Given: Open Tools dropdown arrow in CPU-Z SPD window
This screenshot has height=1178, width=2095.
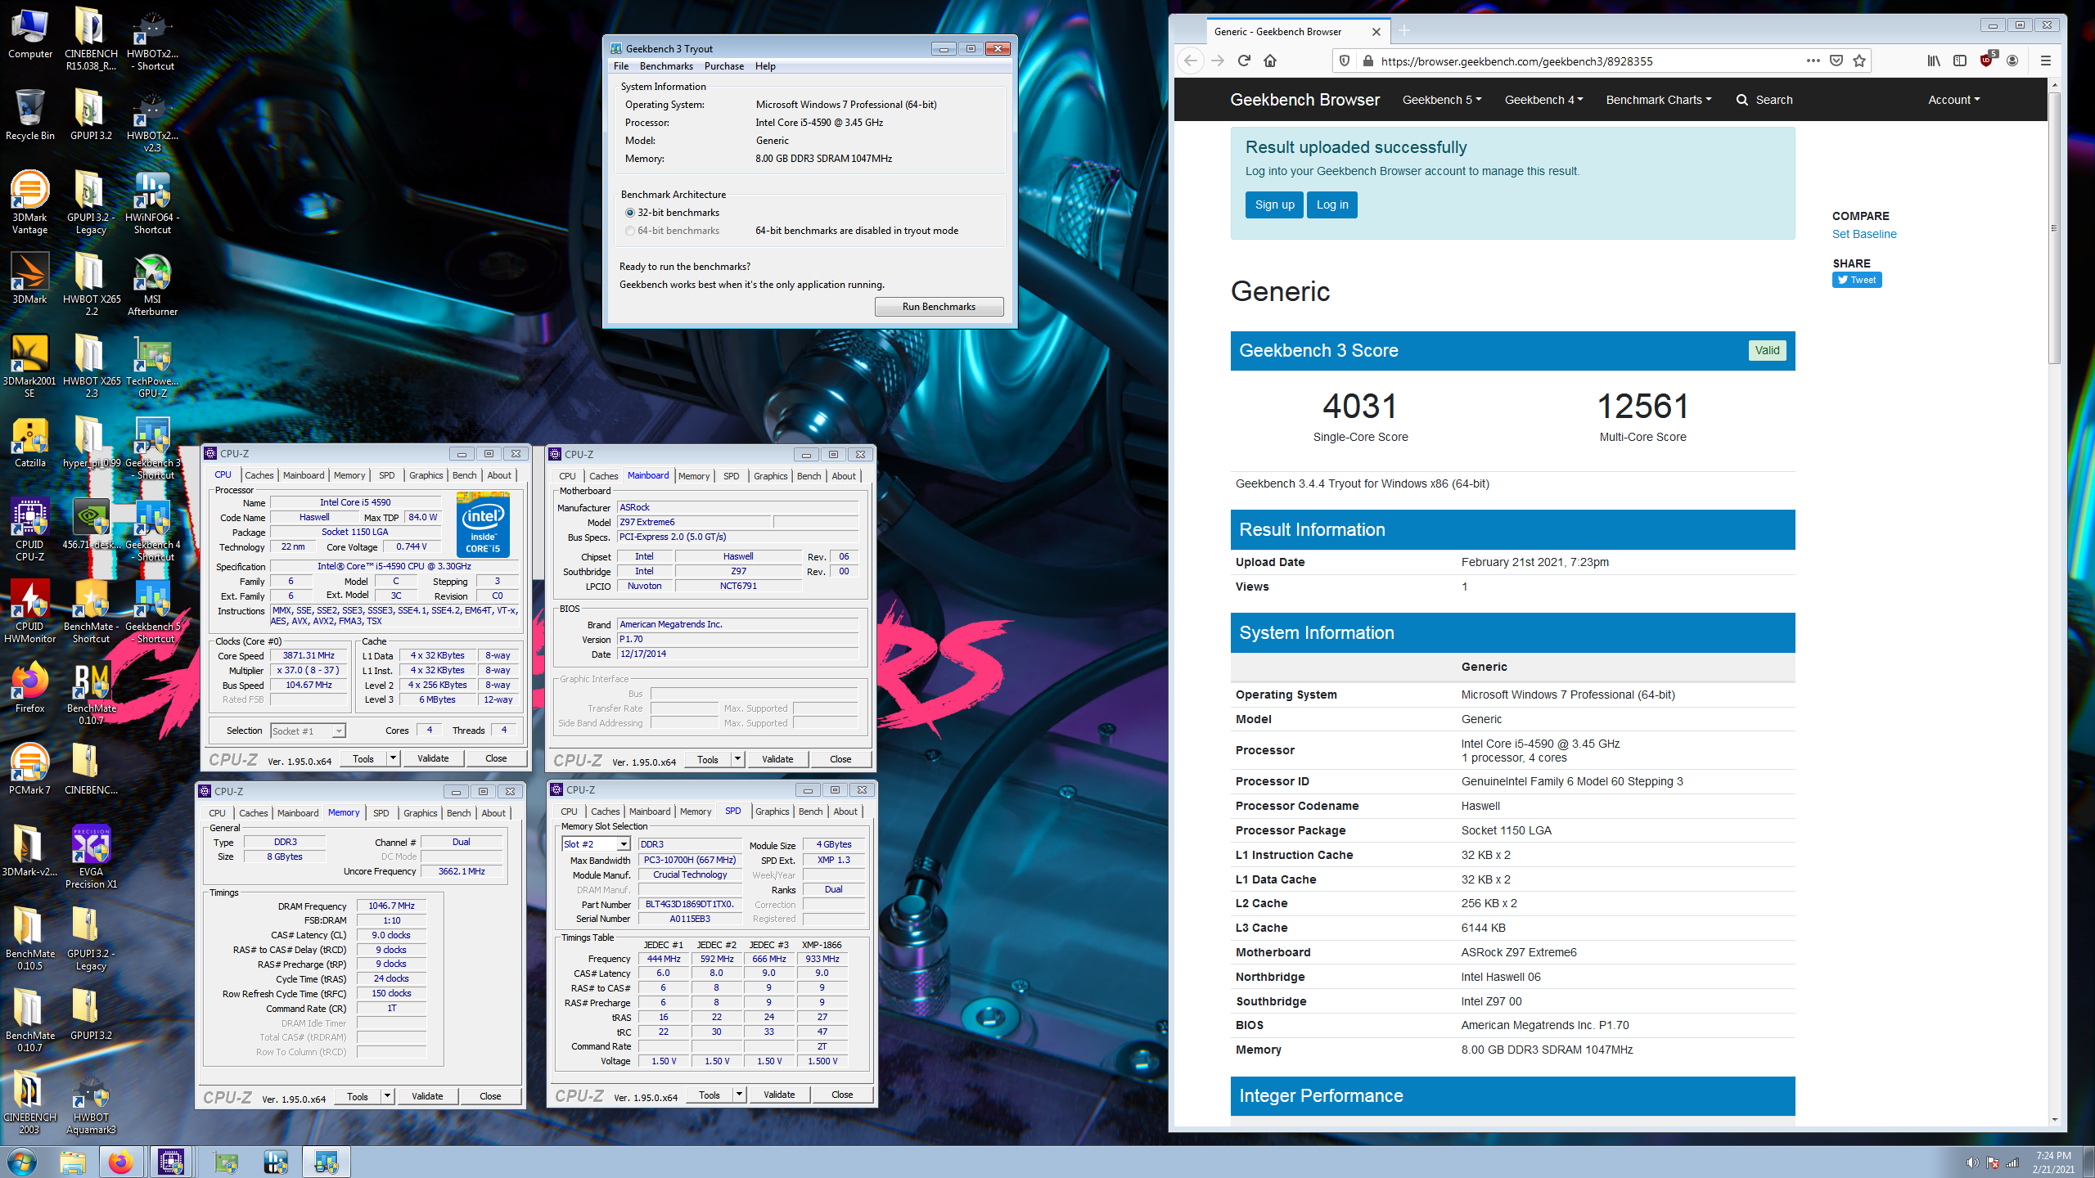Looking at the screenshot, I should (x=739, y=1095).
